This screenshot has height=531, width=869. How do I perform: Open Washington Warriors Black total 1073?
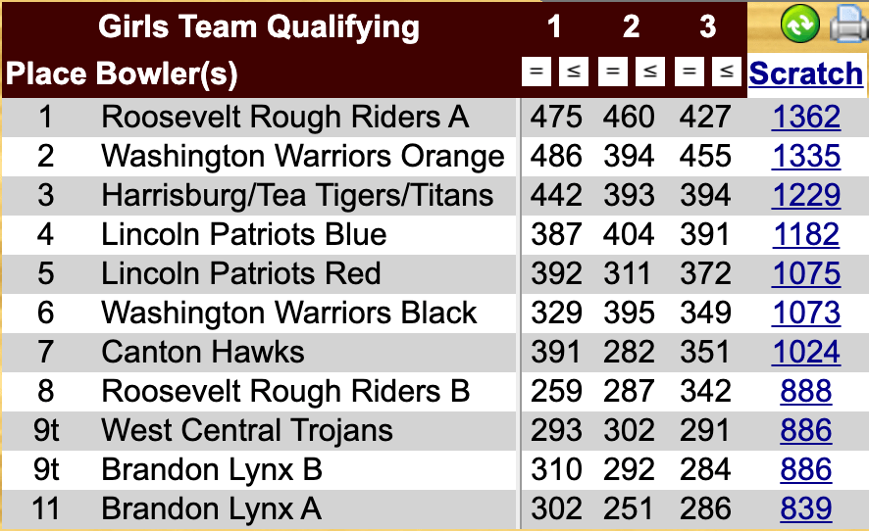[x=805, y=314]
